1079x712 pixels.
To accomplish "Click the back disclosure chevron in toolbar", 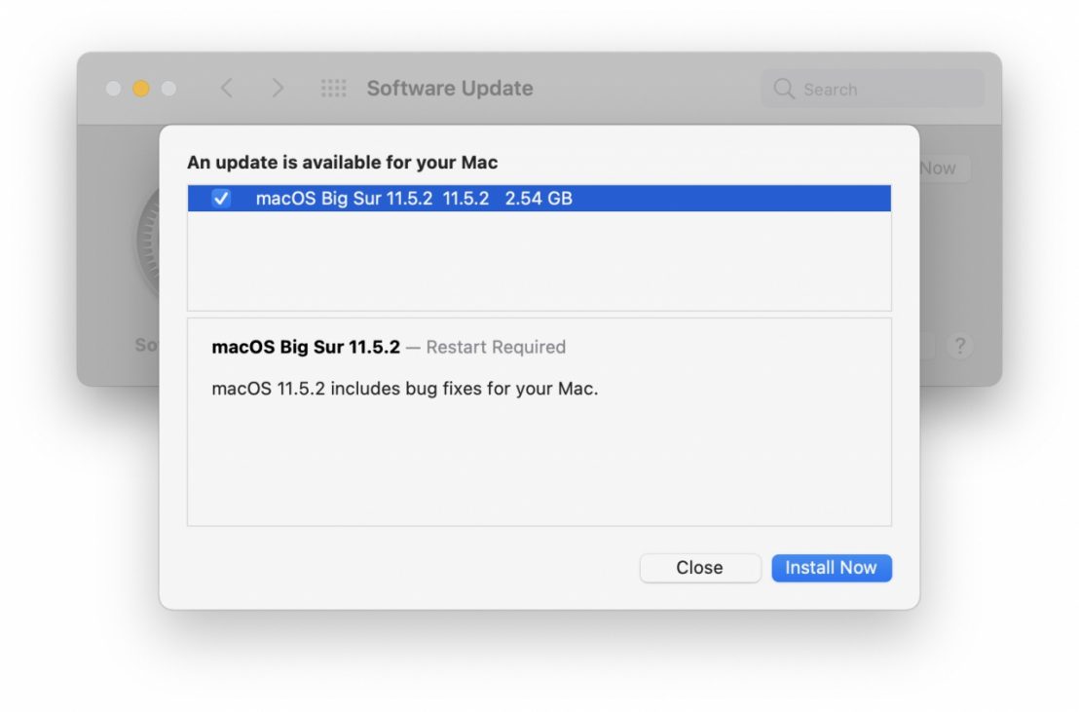I will click(226, 88).
